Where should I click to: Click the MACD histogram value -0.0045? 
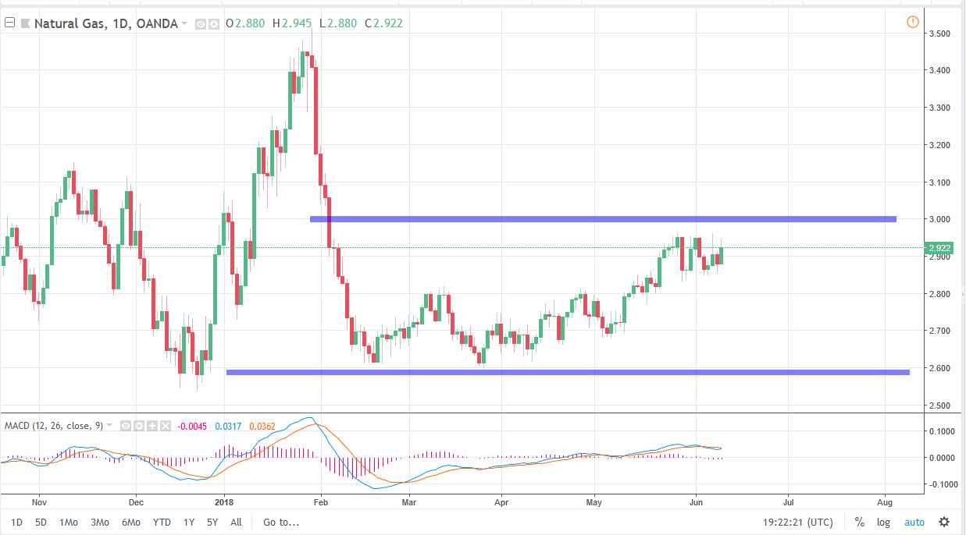pyautogui.click(x=192, y=426)
